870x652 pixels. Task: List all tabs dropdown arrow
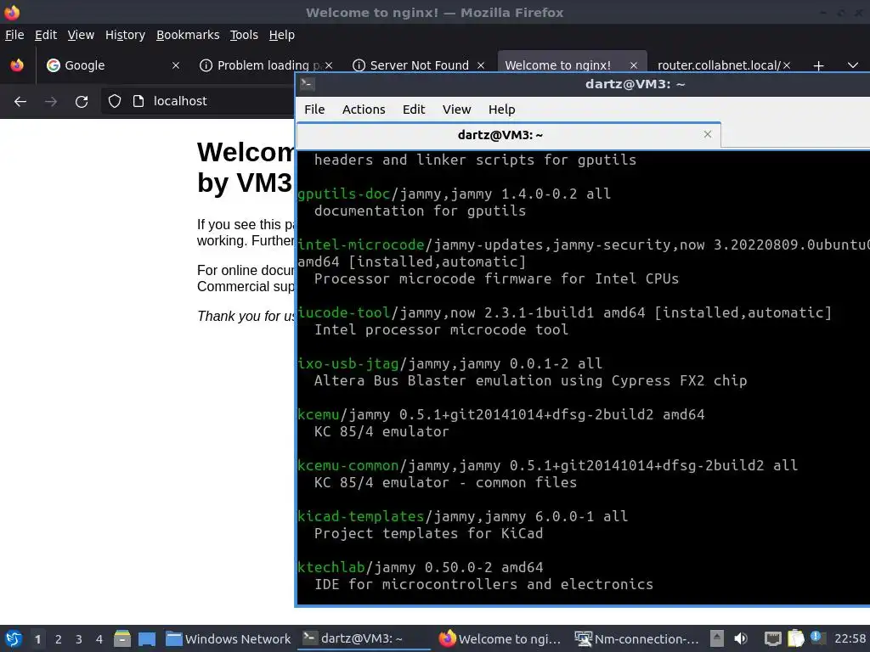point(853,65)
